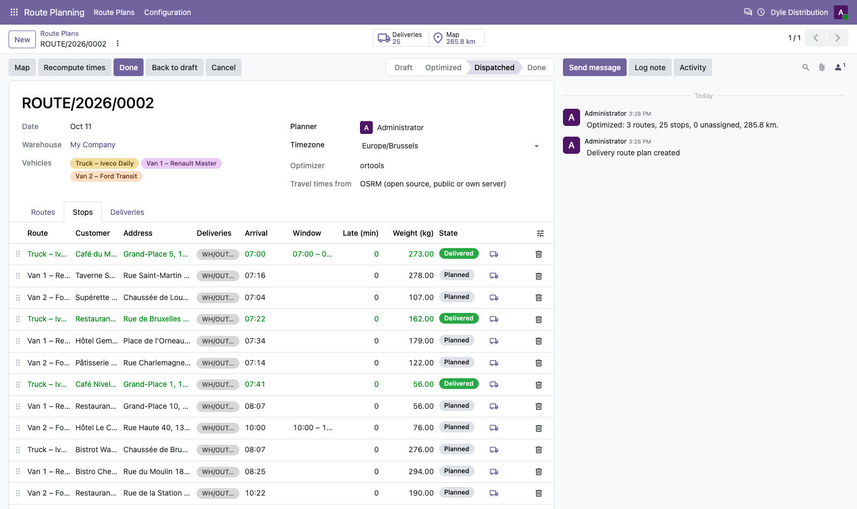The image size is (857, 509).
Task: Expand the Timezone dropdown
Action: 537,146
